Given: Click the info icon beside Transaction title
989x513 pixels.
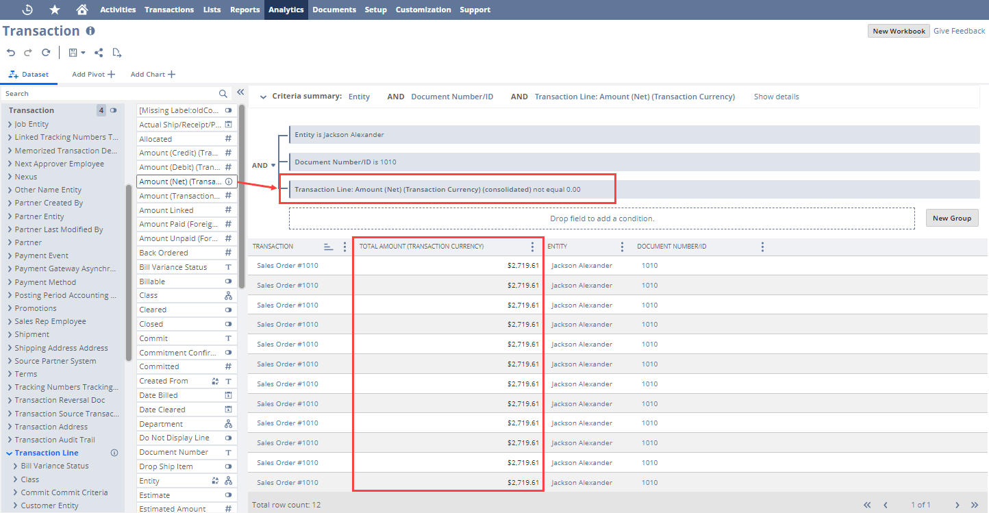Looking at the screenshot, I should click(x=90, y=31).
